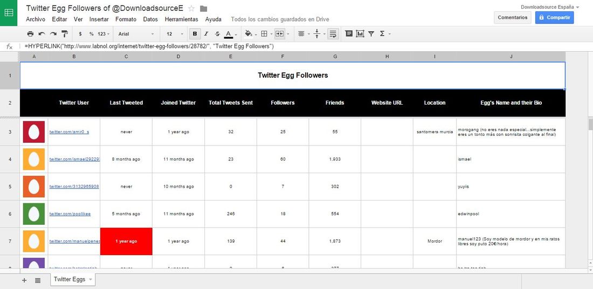Viewport: 593px width, 289px height.
Task: Format as percent
Action: pos(91,34)
